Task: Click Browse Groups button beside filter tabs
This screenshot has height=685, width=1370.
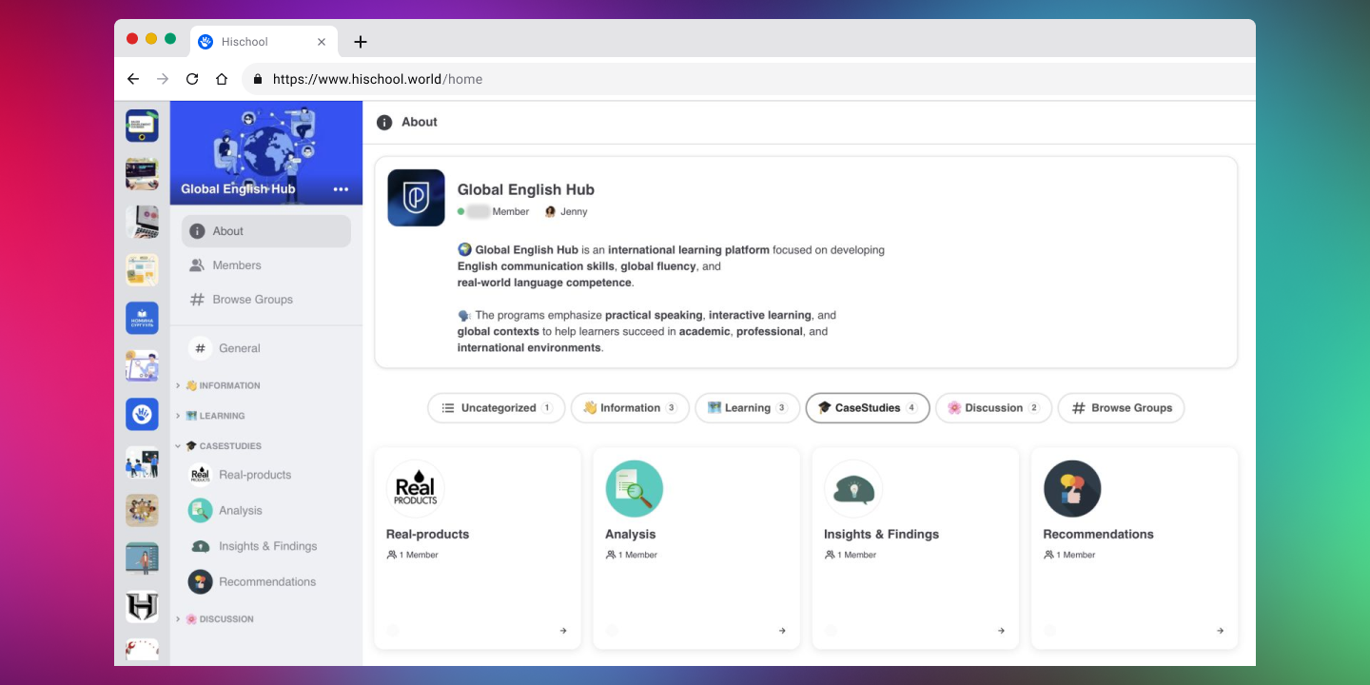Action: coord(1122,408)
